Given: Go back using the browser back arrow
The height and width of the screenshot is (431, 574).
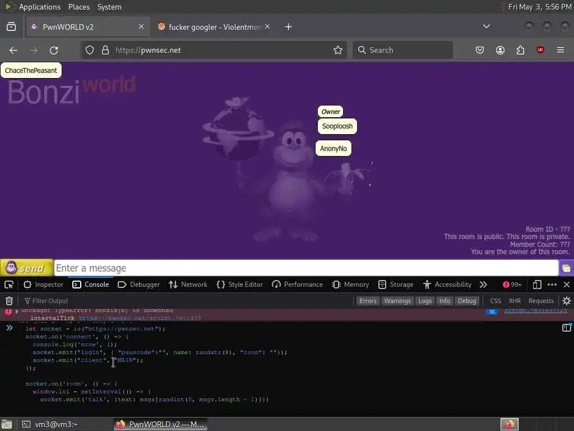Looking at the screenshot, I should 13,50.
